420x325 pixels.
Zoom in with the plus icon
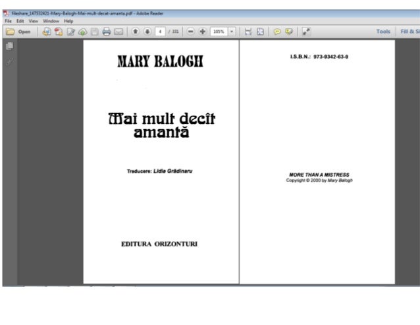click(203, 32)
